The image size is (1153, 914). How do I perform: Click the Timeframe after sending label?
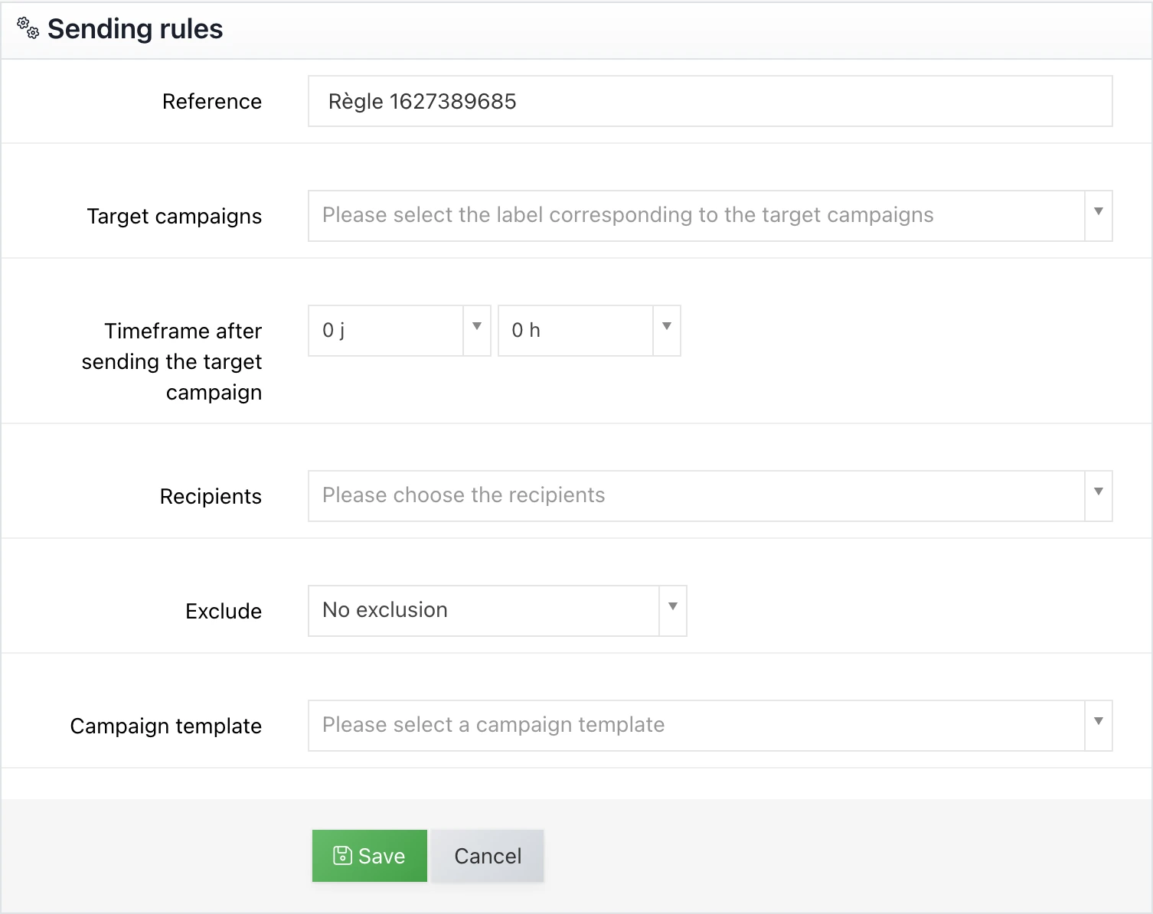pos(172,361)
